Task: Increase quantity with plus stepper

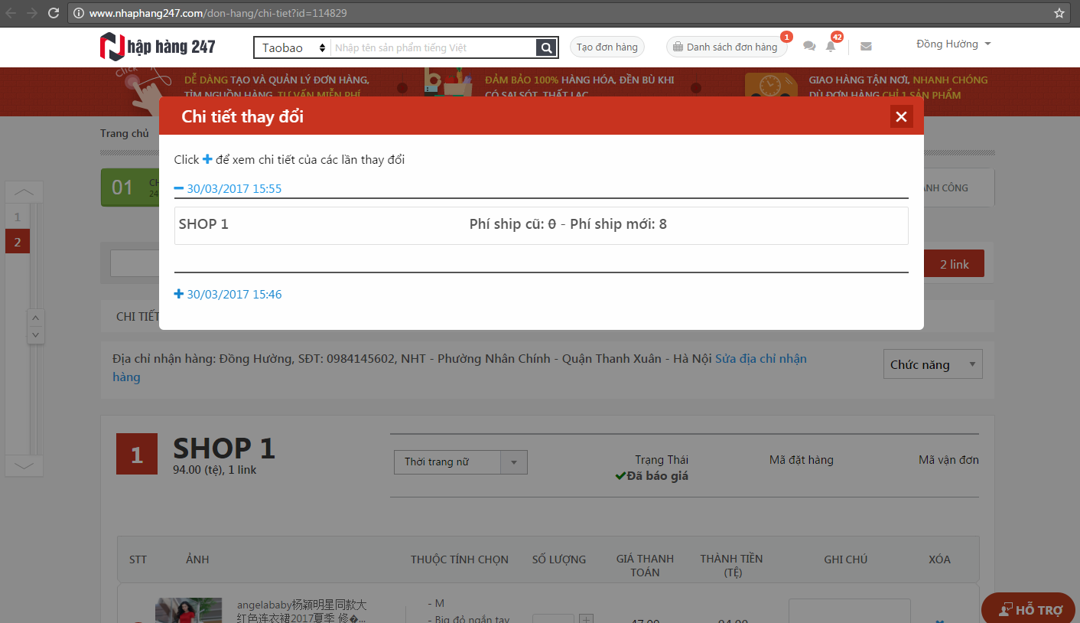Action: point(586,618)
